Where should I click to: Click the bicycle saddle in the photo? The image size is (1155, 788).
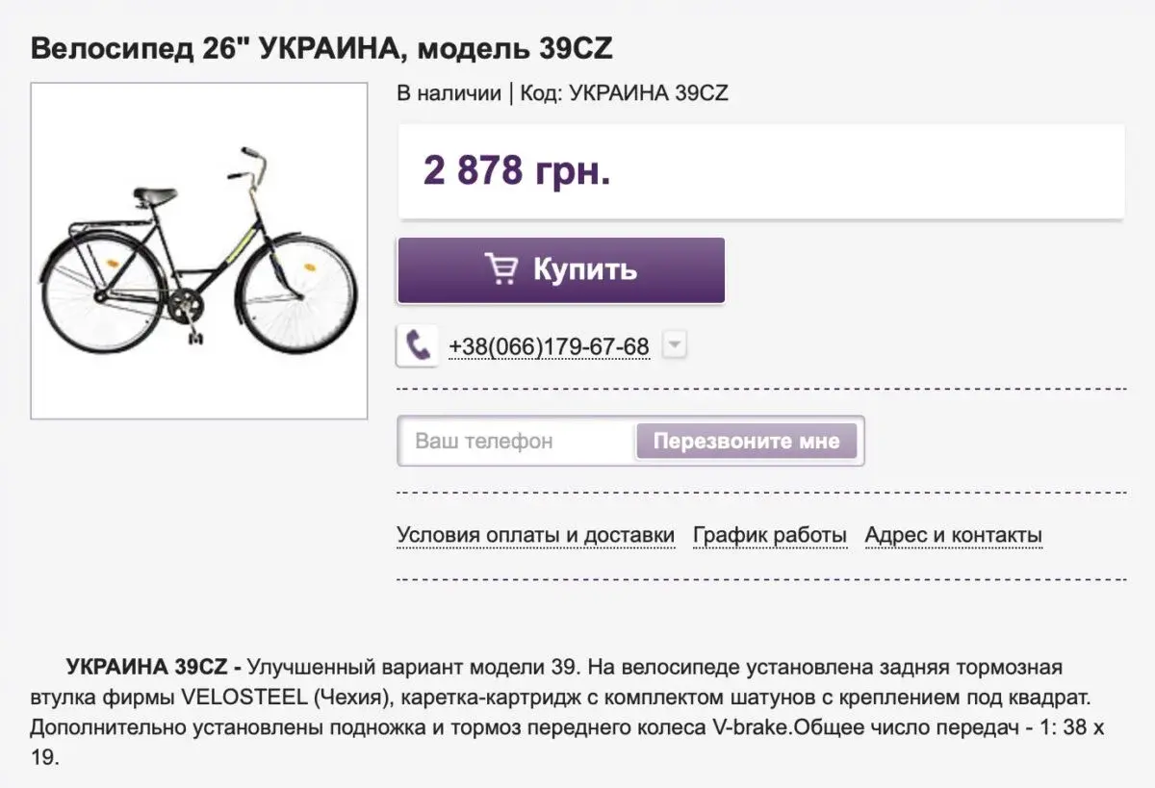click(155, 195)
